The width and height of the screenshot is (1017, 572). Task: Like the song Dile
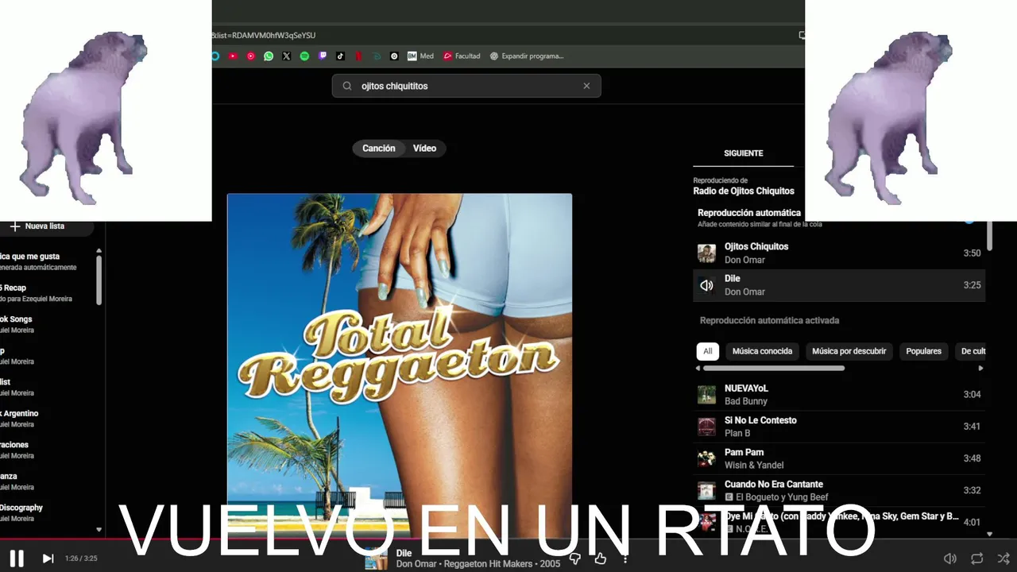(601, 558)
